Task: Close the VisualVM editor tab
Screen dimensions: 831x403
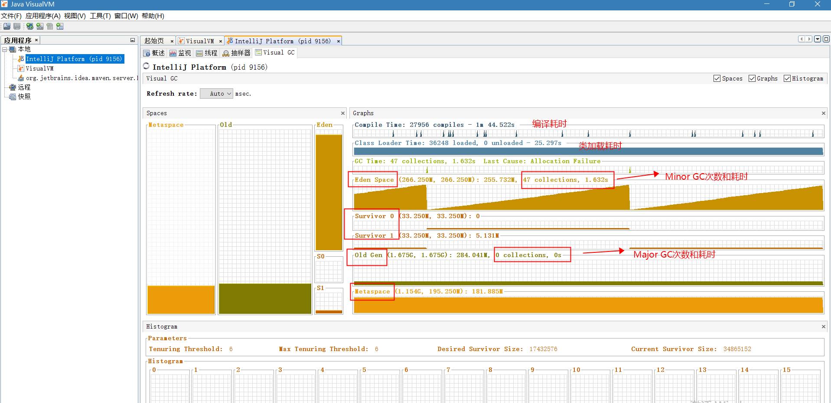Action: tap(221, 41)
